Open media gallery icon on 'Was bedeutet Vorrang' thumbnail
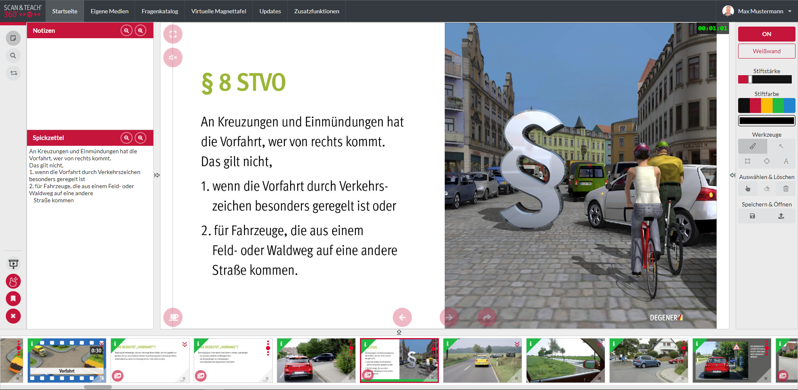The height and width of the screenshot is (390, 798). click(201, 376)
